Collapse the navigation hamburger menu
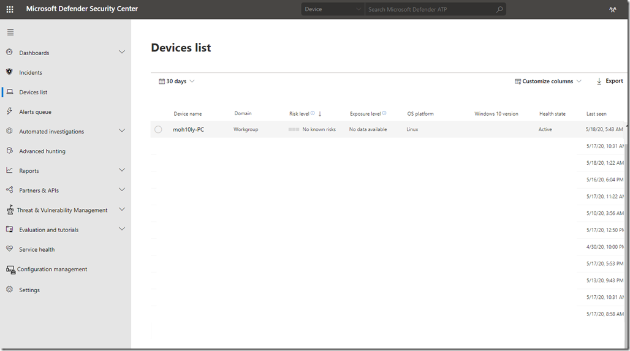This screenshot has height=351, width=630. [x=10, y=32]
